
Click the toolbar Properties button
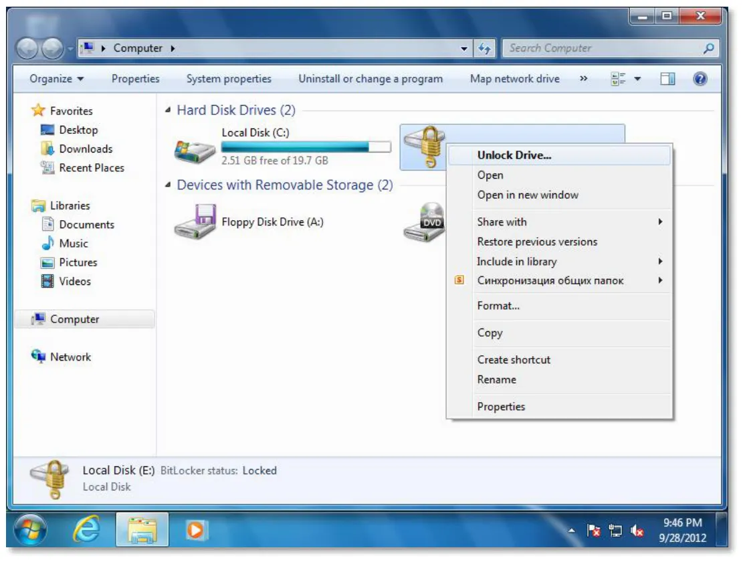pyautogui.click(x=136, y=79)
